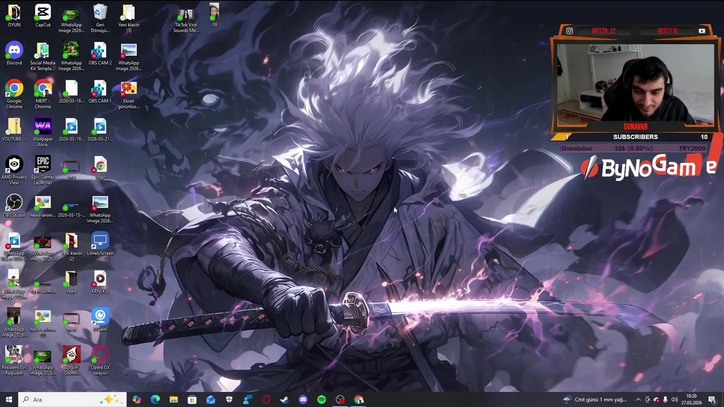The height and width of the screenshot is (407, 724).
Task: Click the microphone icon in the system tray
Action: (665, 400)
